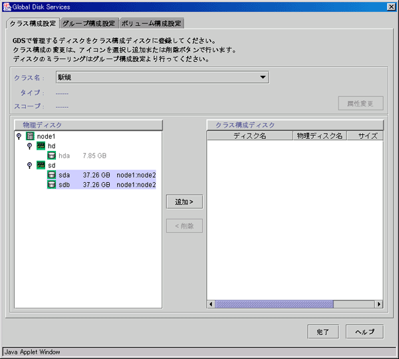This screenshot has height=359, width=399.
Task: Switch to the ボリューム構成設定 tab
Action: click(x=151, y=23)
